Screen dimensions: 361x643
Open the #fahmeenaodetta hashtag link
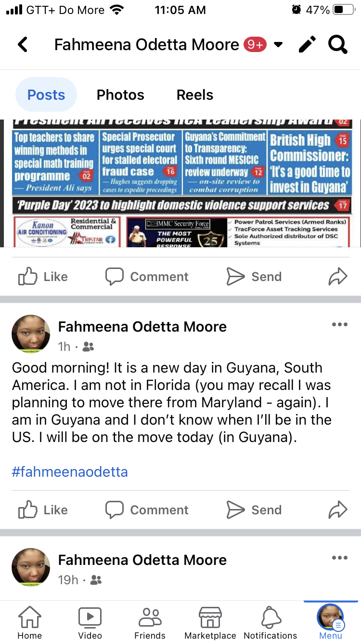tap(70, 471)
